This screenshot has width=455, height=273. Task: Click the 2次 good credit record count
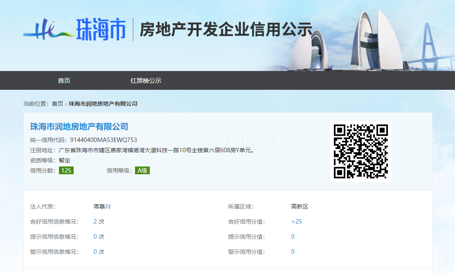(x=98, y=222)
